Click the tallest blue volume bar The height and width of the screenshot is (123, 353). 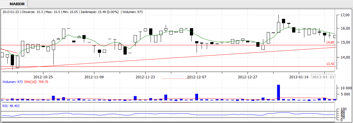[278, 93]
